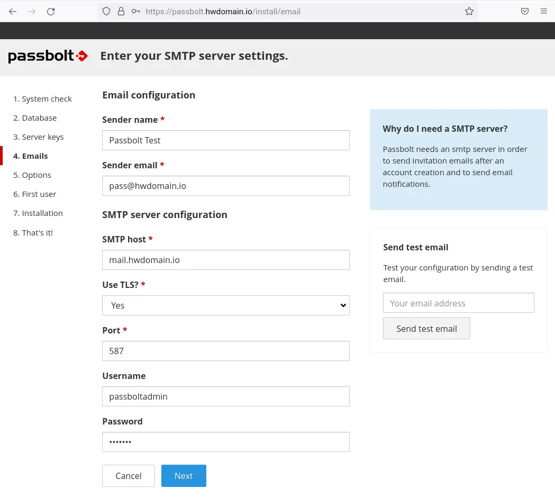Select the Database step in sidebar
The height and width of the screenshot is (497, 555).
click(35, 118)
